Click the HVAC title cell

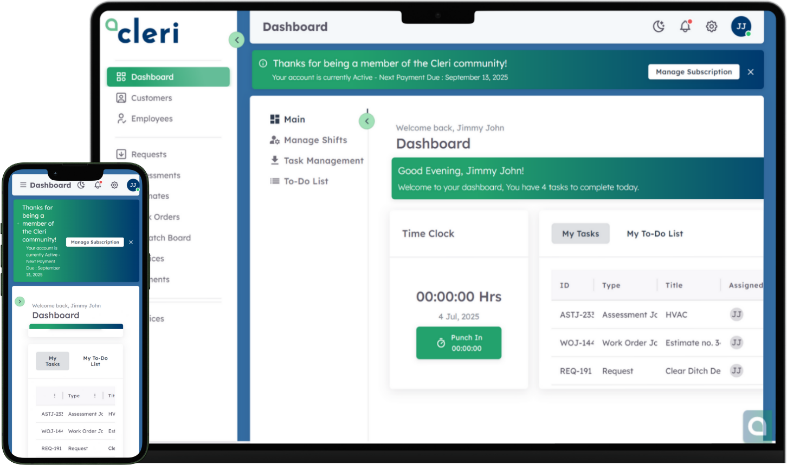tap(676, 315)
